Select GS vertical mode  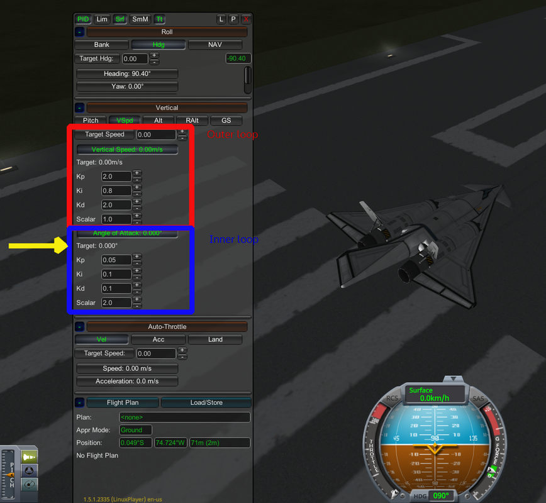226,121
